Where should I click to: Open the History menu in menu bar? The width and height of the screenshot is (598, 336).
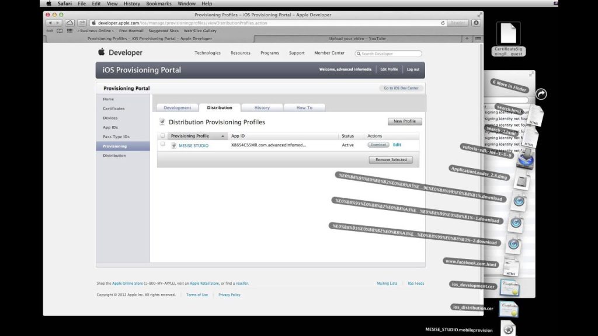131,3
